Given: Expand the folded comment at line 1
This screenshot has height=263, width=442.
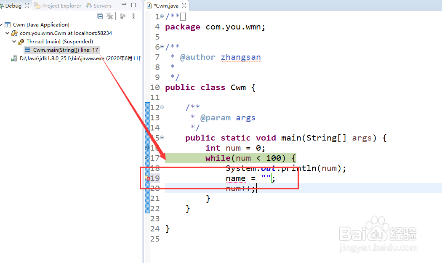Looking at the screenshot, I should [x=162, y=16].
